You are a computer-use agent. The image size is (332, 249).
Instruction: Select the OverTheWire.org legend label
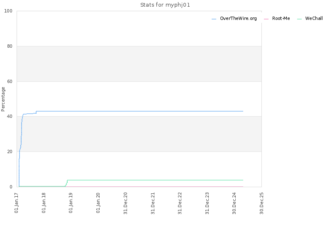point(238,18)
